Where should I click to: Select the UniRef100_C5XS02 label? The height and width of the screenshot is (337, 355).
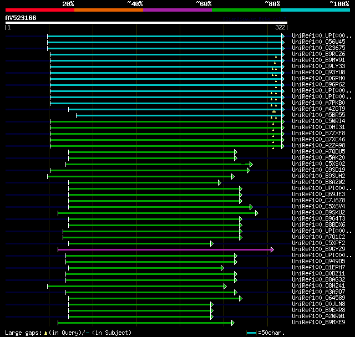[318, 164]
